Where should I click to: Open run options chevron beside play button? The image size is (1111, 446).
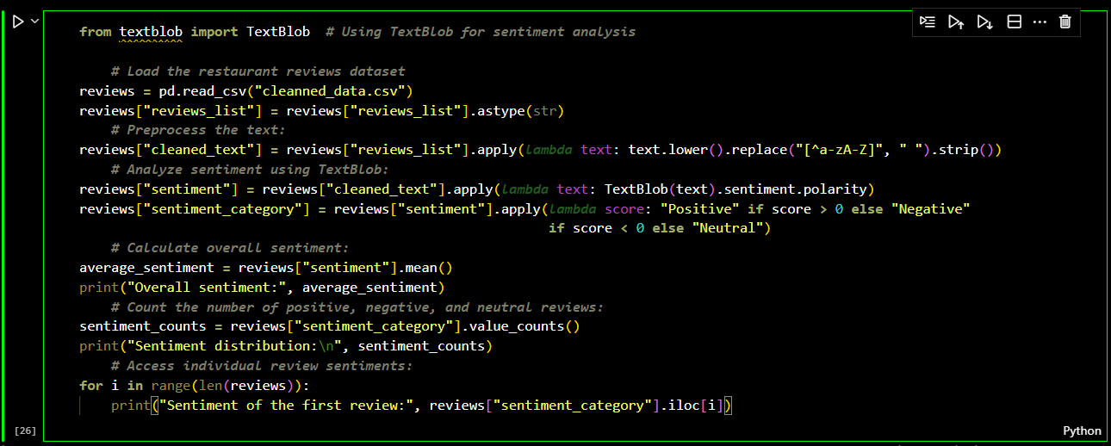34,22
